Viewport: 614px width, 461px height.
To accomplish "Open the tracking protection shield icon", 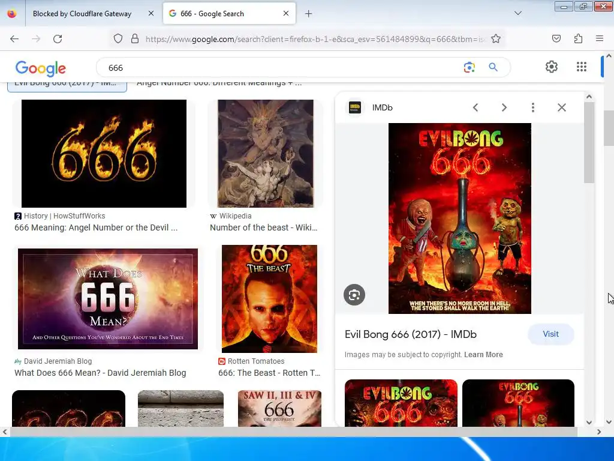I will coord(118,39).
